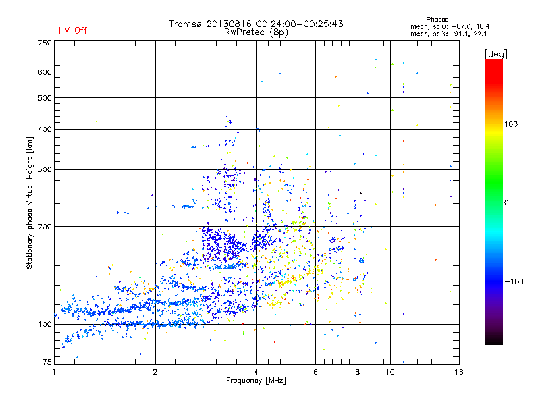
Task: Click the x-axis tick label '2'
Action: coord(155,372)
